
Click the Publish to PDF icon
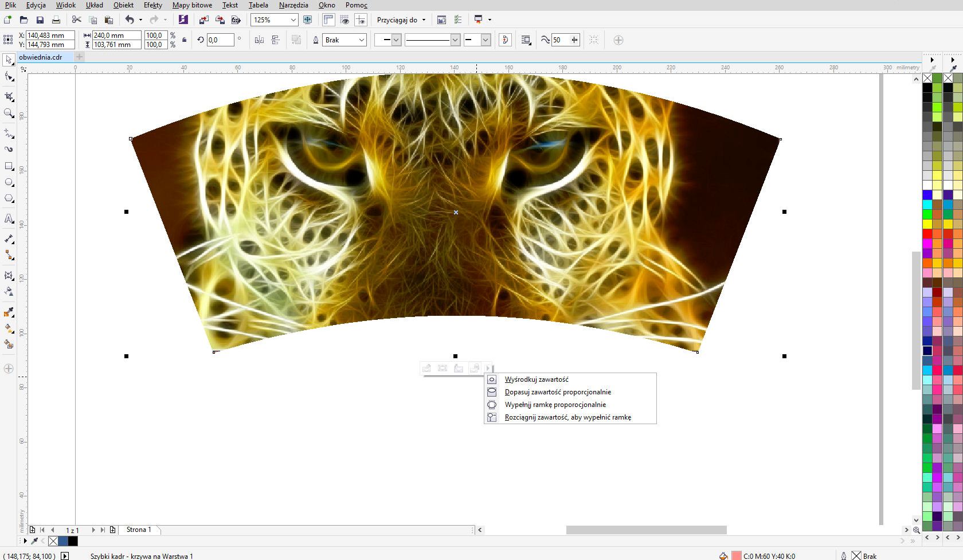pyautogui.click(x=236, y=20)
